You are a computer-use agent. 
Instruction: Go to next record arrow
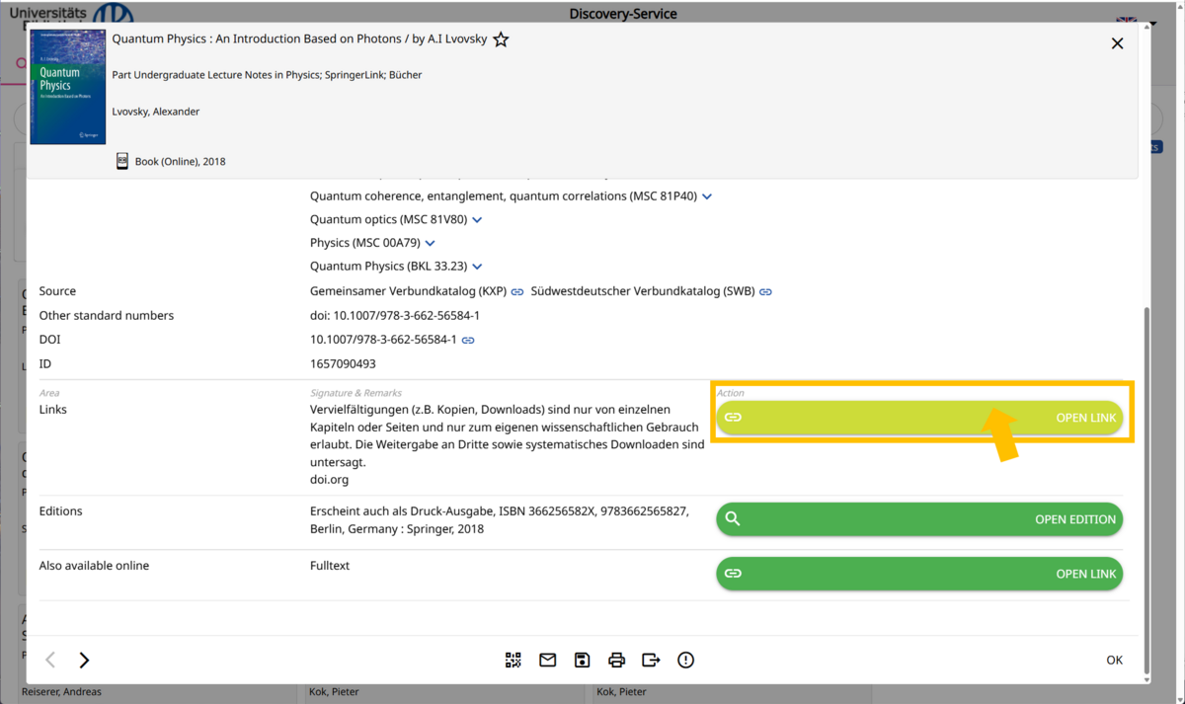(x=84, y=660)
